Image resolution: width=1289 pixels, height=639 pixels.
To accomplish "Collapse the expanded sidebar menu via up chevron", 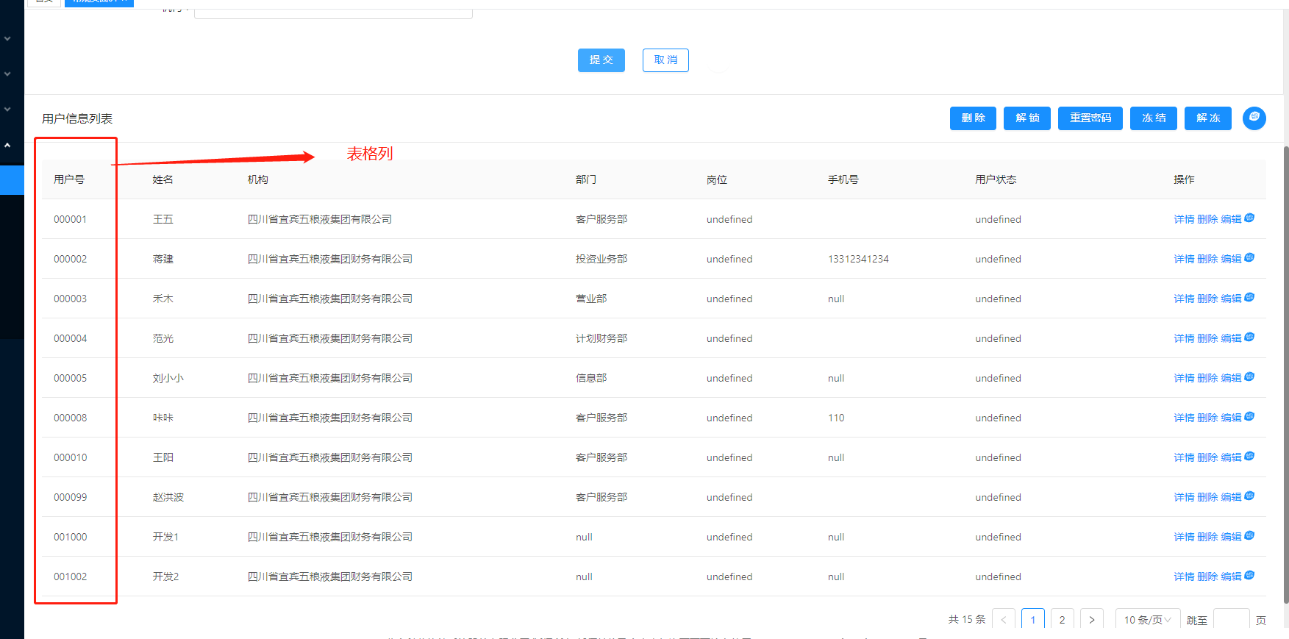I will [7, 145].
